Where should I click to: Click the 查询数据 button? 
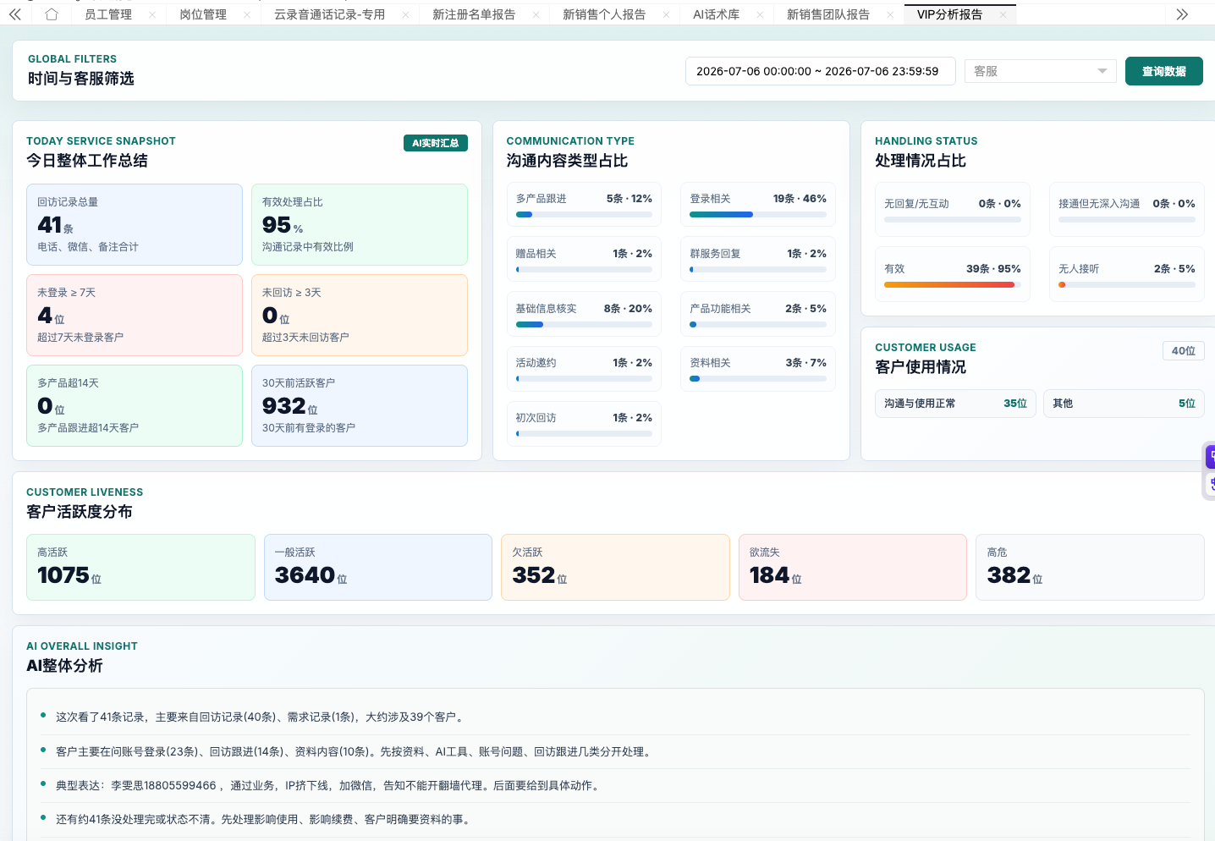coord(1163,71)
